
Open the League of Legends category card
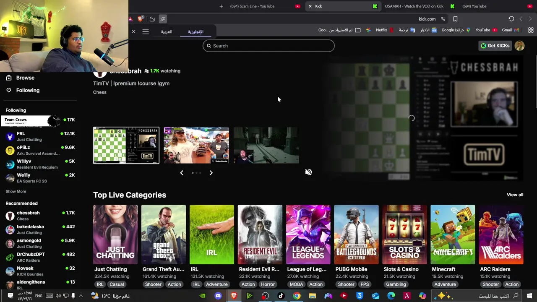pos(308,234)
